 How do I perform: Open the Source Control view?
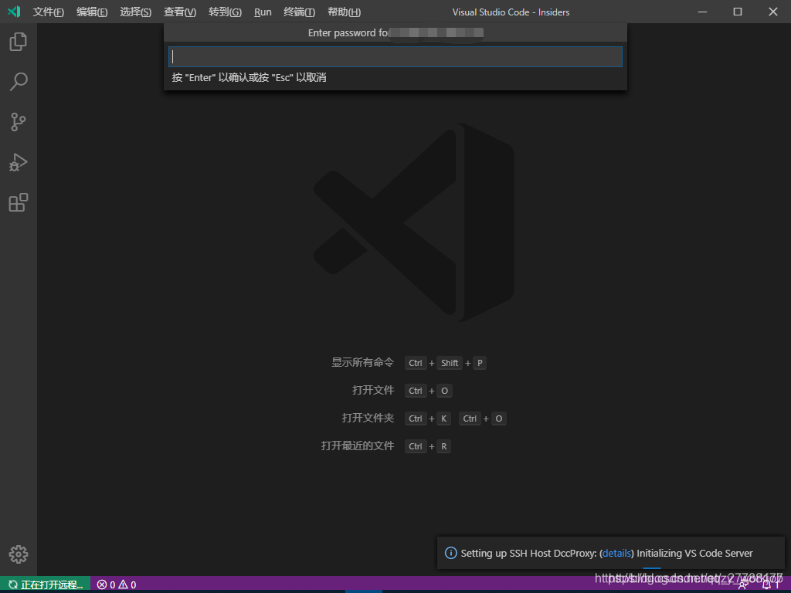click(x=19, y=121)
